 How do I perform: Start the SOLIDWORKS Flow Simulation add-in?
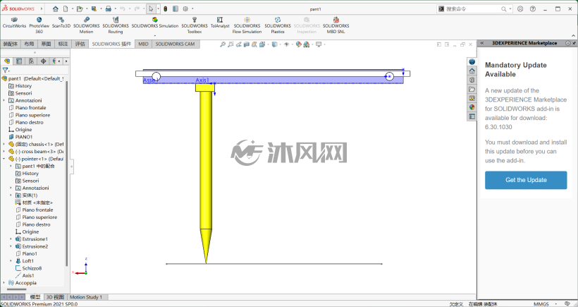[x=247, y=25]
